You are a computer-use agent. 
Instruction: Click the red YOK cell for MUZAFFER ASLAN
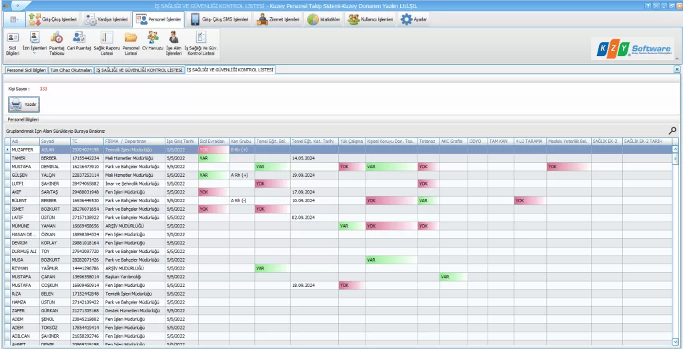pos(212,149)
